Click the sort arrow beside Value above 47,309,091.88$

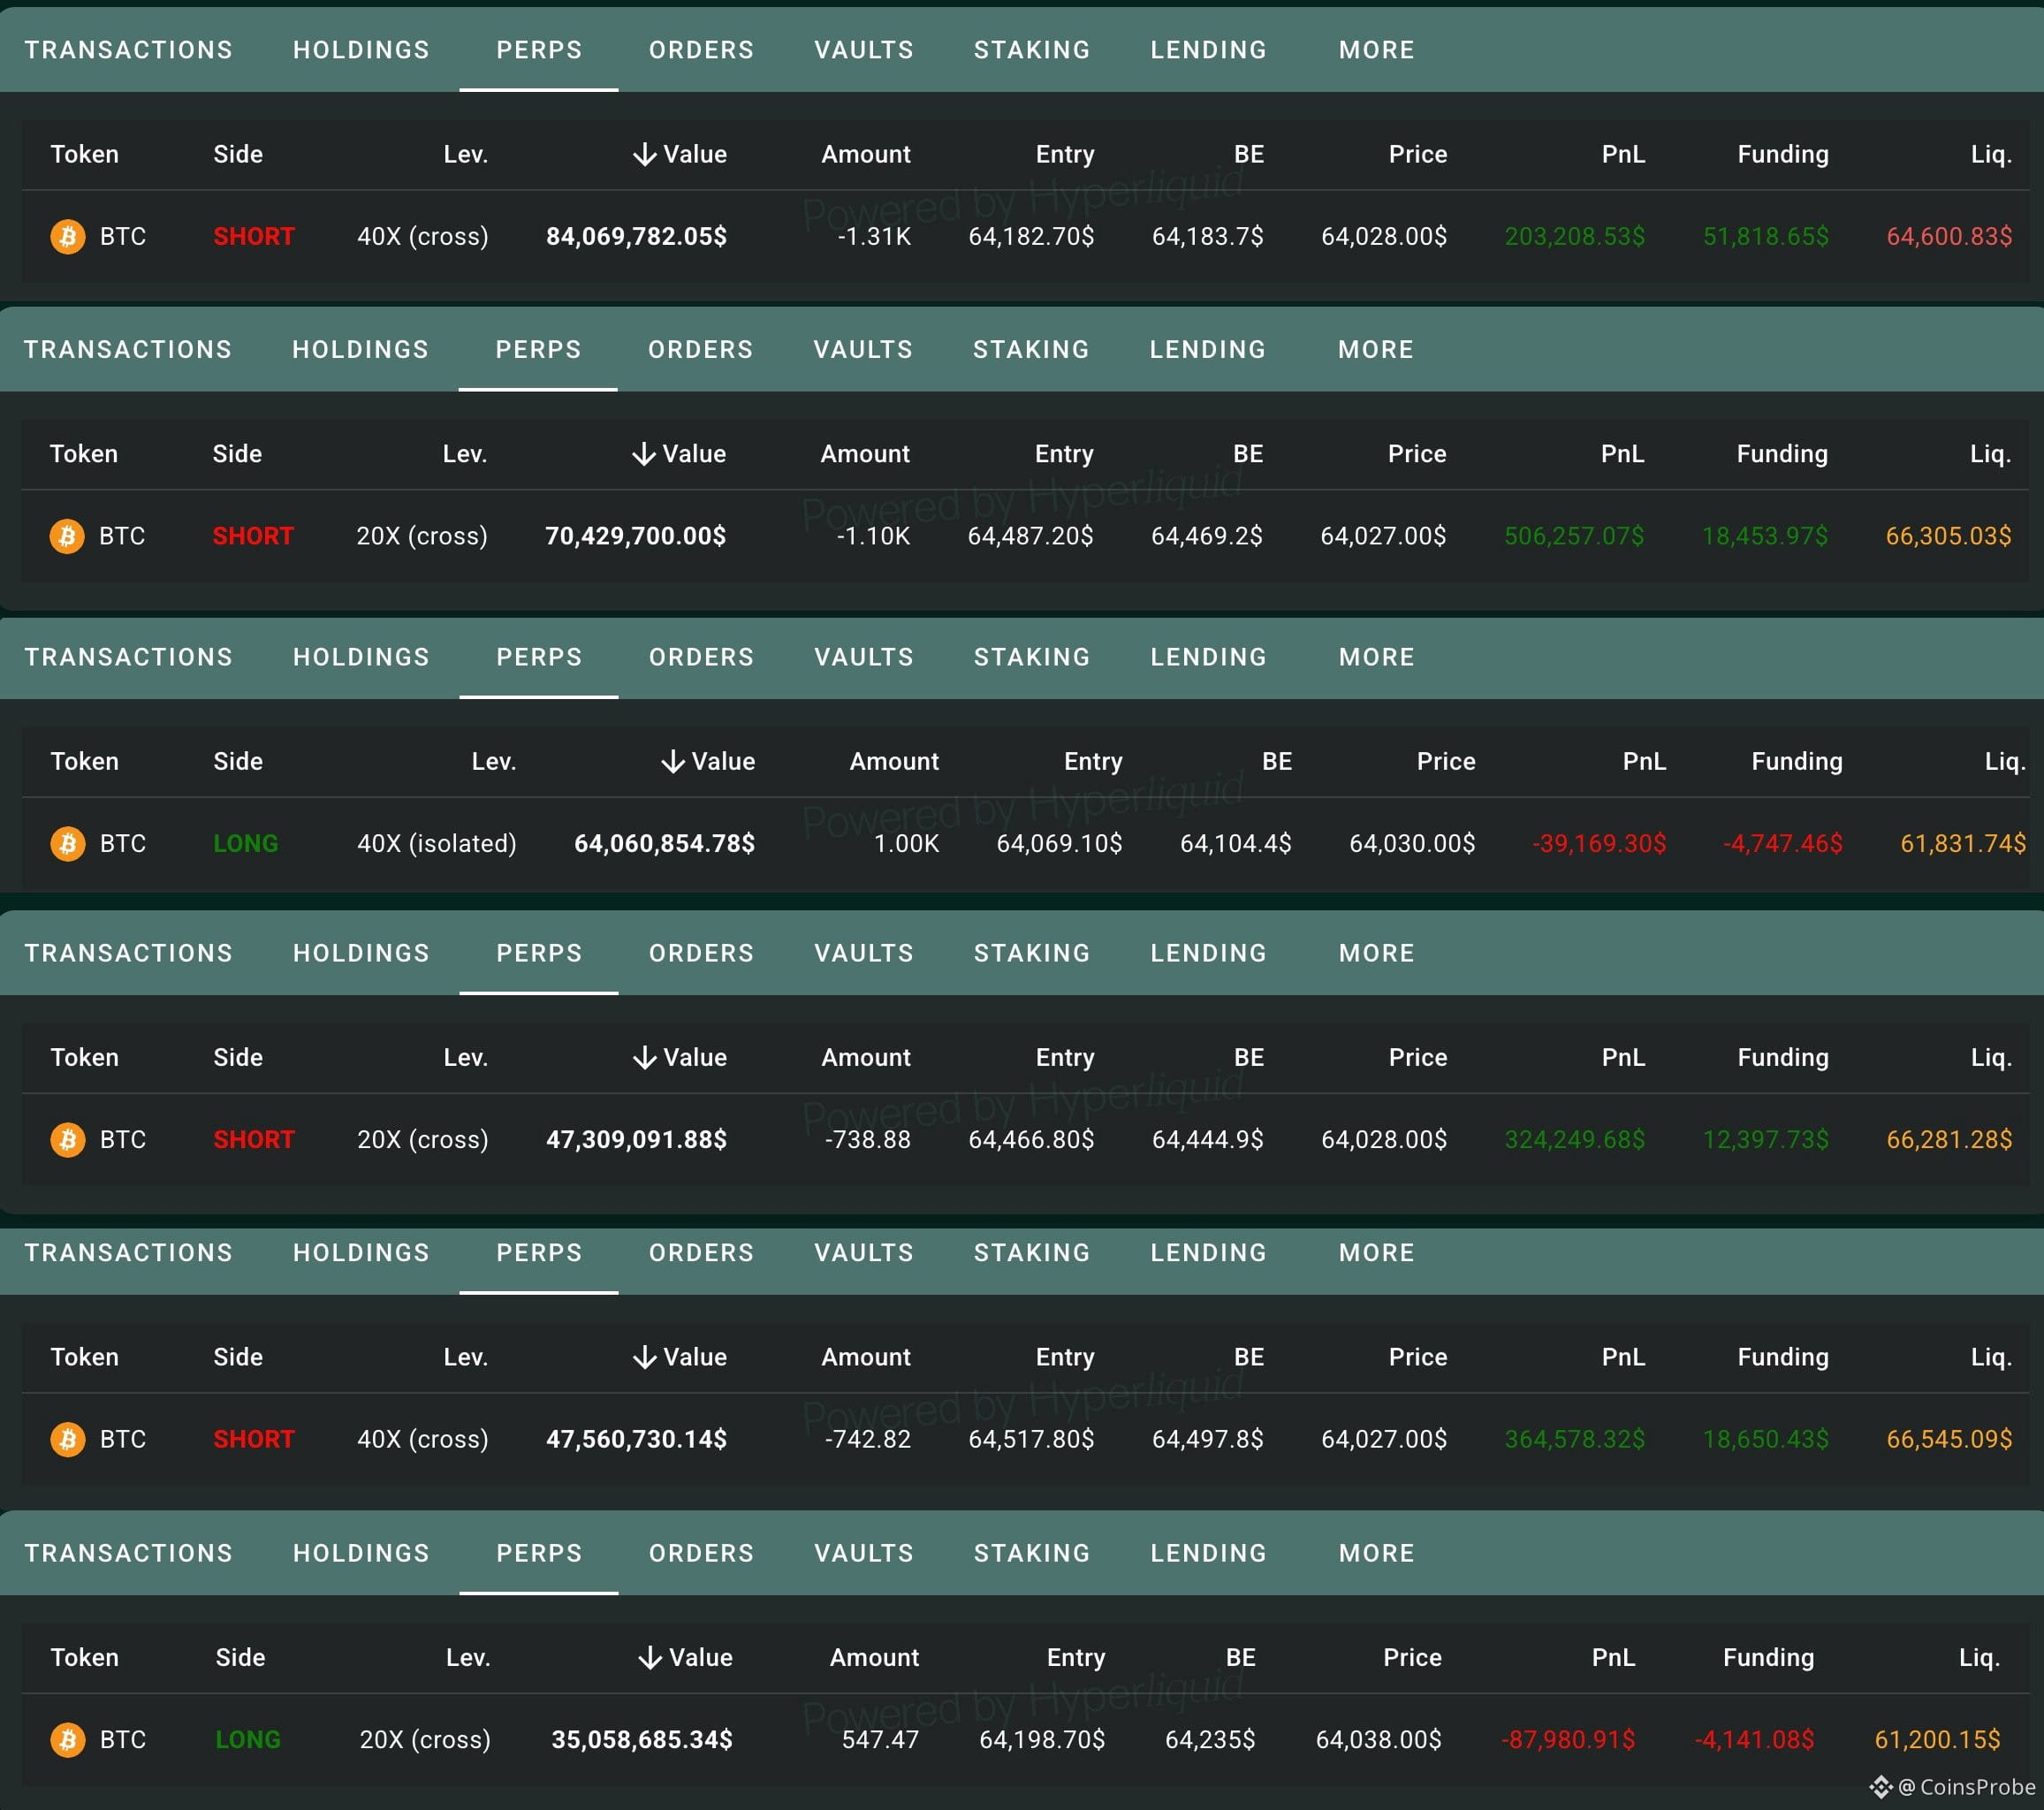point(645,1058)
